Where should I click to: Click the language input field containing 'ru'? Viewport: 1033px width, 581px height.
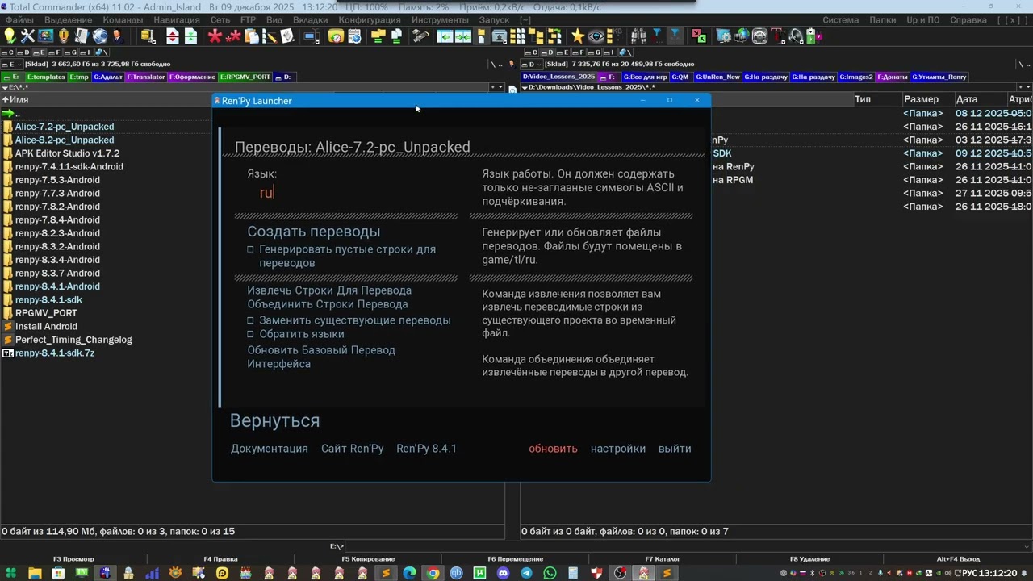point(266,193)
